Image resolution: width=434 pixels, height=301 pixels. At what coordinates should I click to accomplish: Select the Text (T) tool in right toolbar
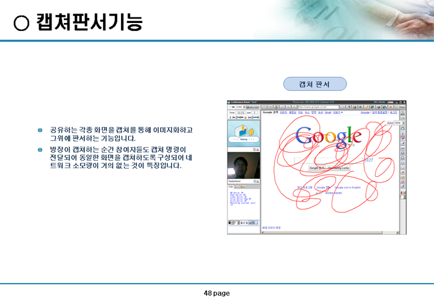tap(403, 134)
